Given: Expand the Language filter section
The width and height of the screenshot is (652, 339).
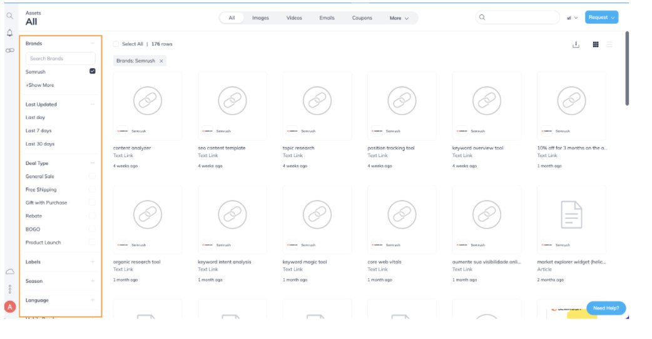Looking at the screenshot, I should [93, 300].
